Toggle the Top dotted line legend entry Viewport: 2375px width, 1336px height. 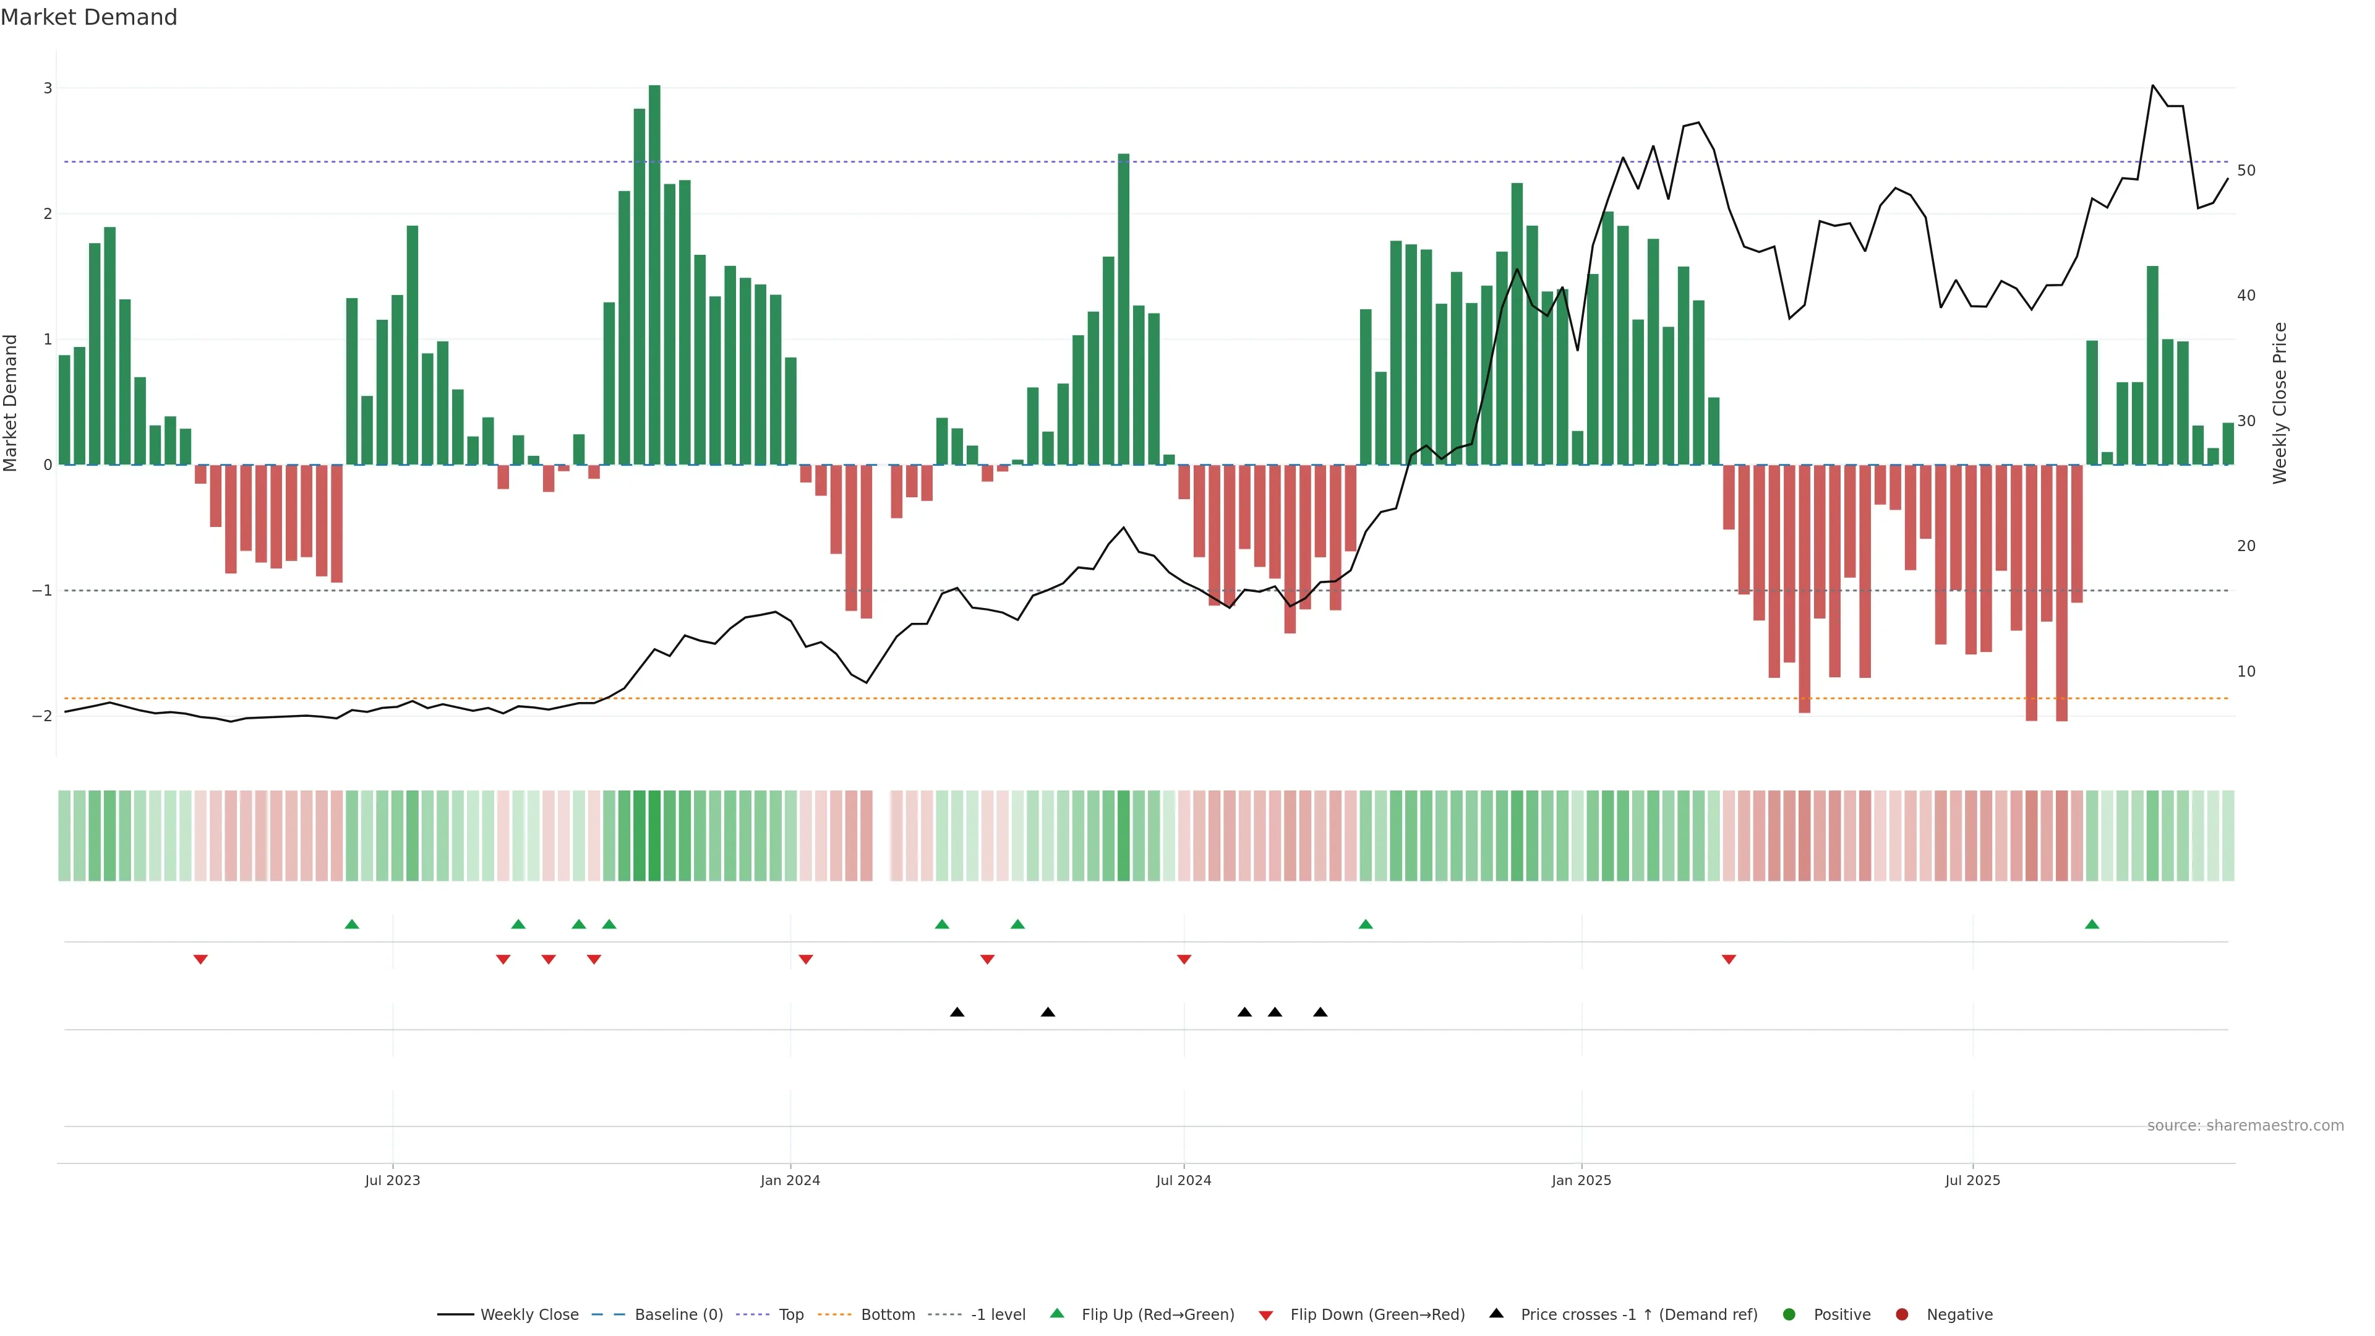point(790,1315)
